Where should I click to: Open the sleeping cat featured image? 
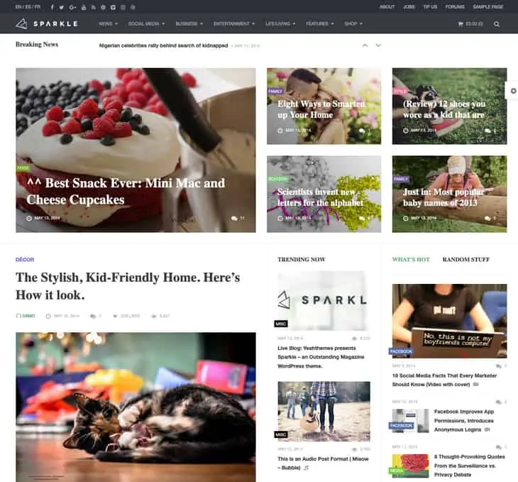point(136,407)
